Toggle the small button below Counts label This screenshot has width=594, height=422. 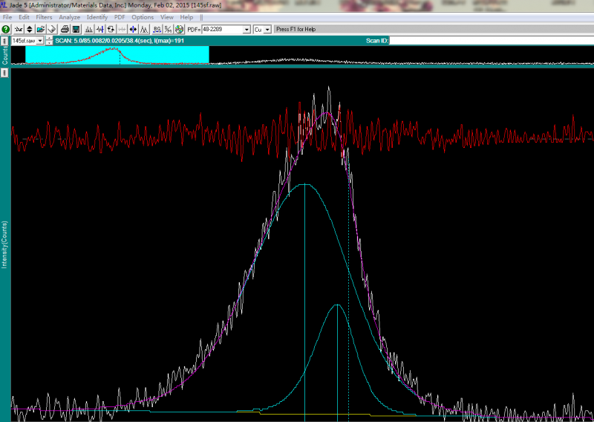click(4, 73)
